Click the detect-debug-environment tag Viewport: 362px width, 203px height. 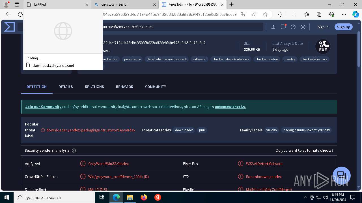[x=167, y=59]
